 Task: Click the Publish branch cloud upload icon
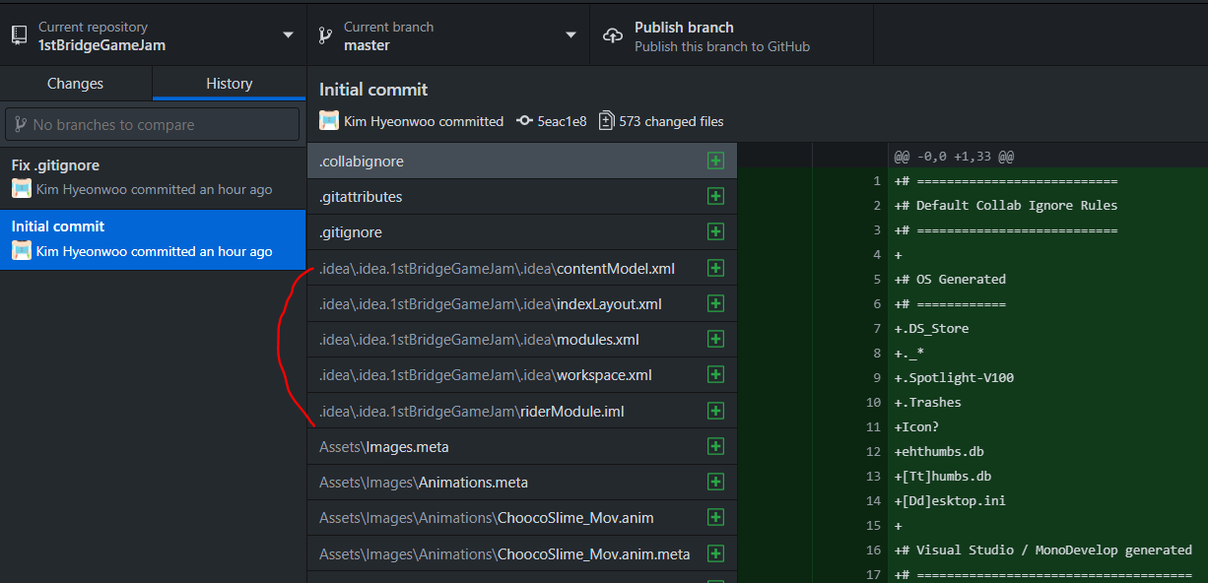click(613, 35)
